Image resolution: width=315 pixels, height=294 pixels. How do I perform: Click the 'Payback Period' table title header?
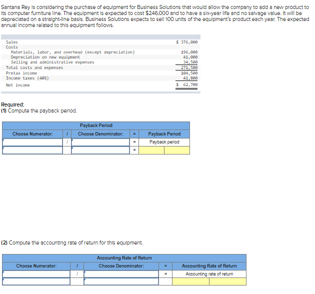point(96,125)
